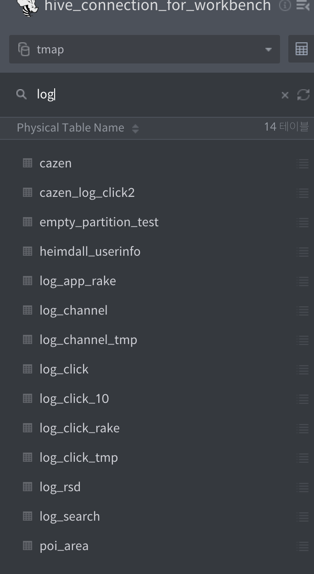314x574 pixels.
Task: Open the connection info icon
Action: click(285, 6)
